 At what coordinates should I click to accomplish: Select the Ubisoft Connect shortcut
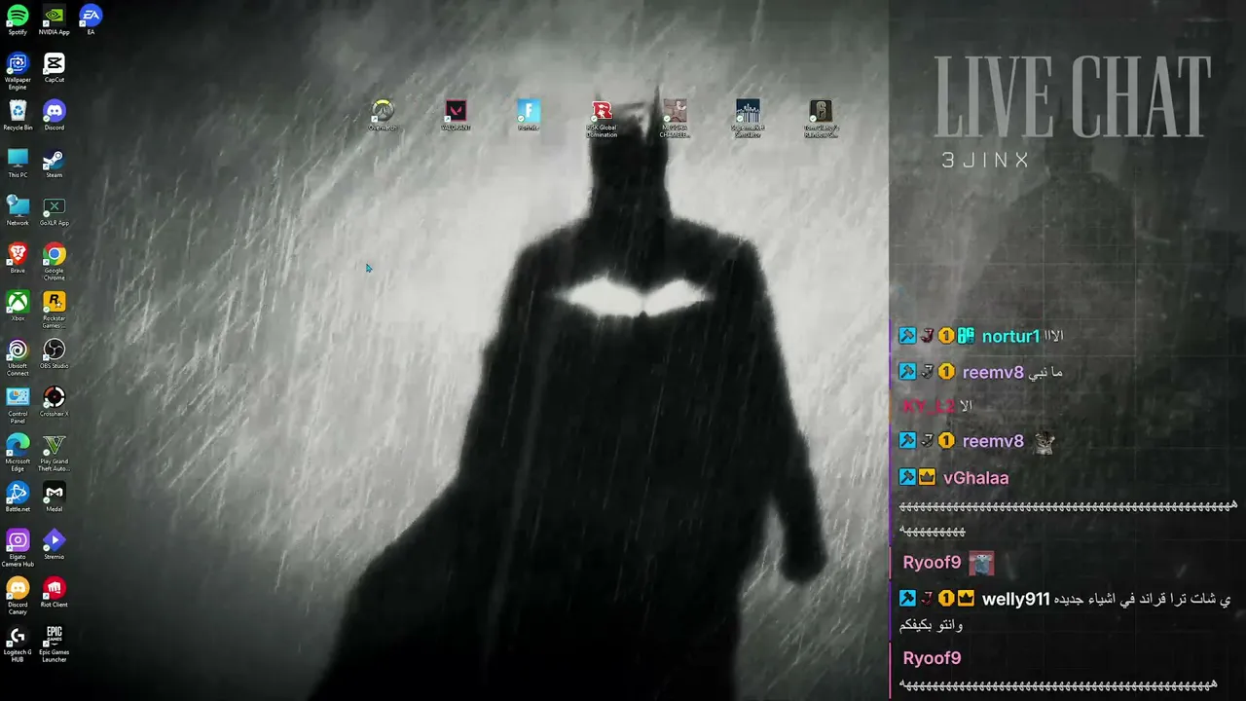[x=18, y=357]
